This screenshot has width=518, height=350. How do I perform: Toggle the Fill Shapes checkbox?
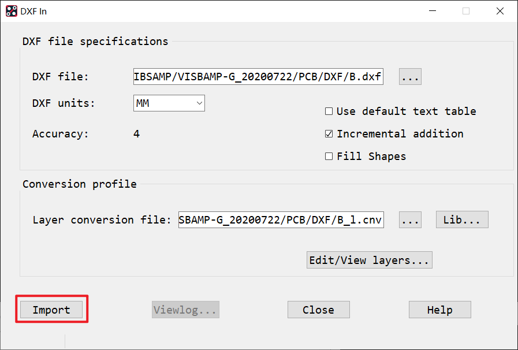pyautogui.click(x=329, y=157)
